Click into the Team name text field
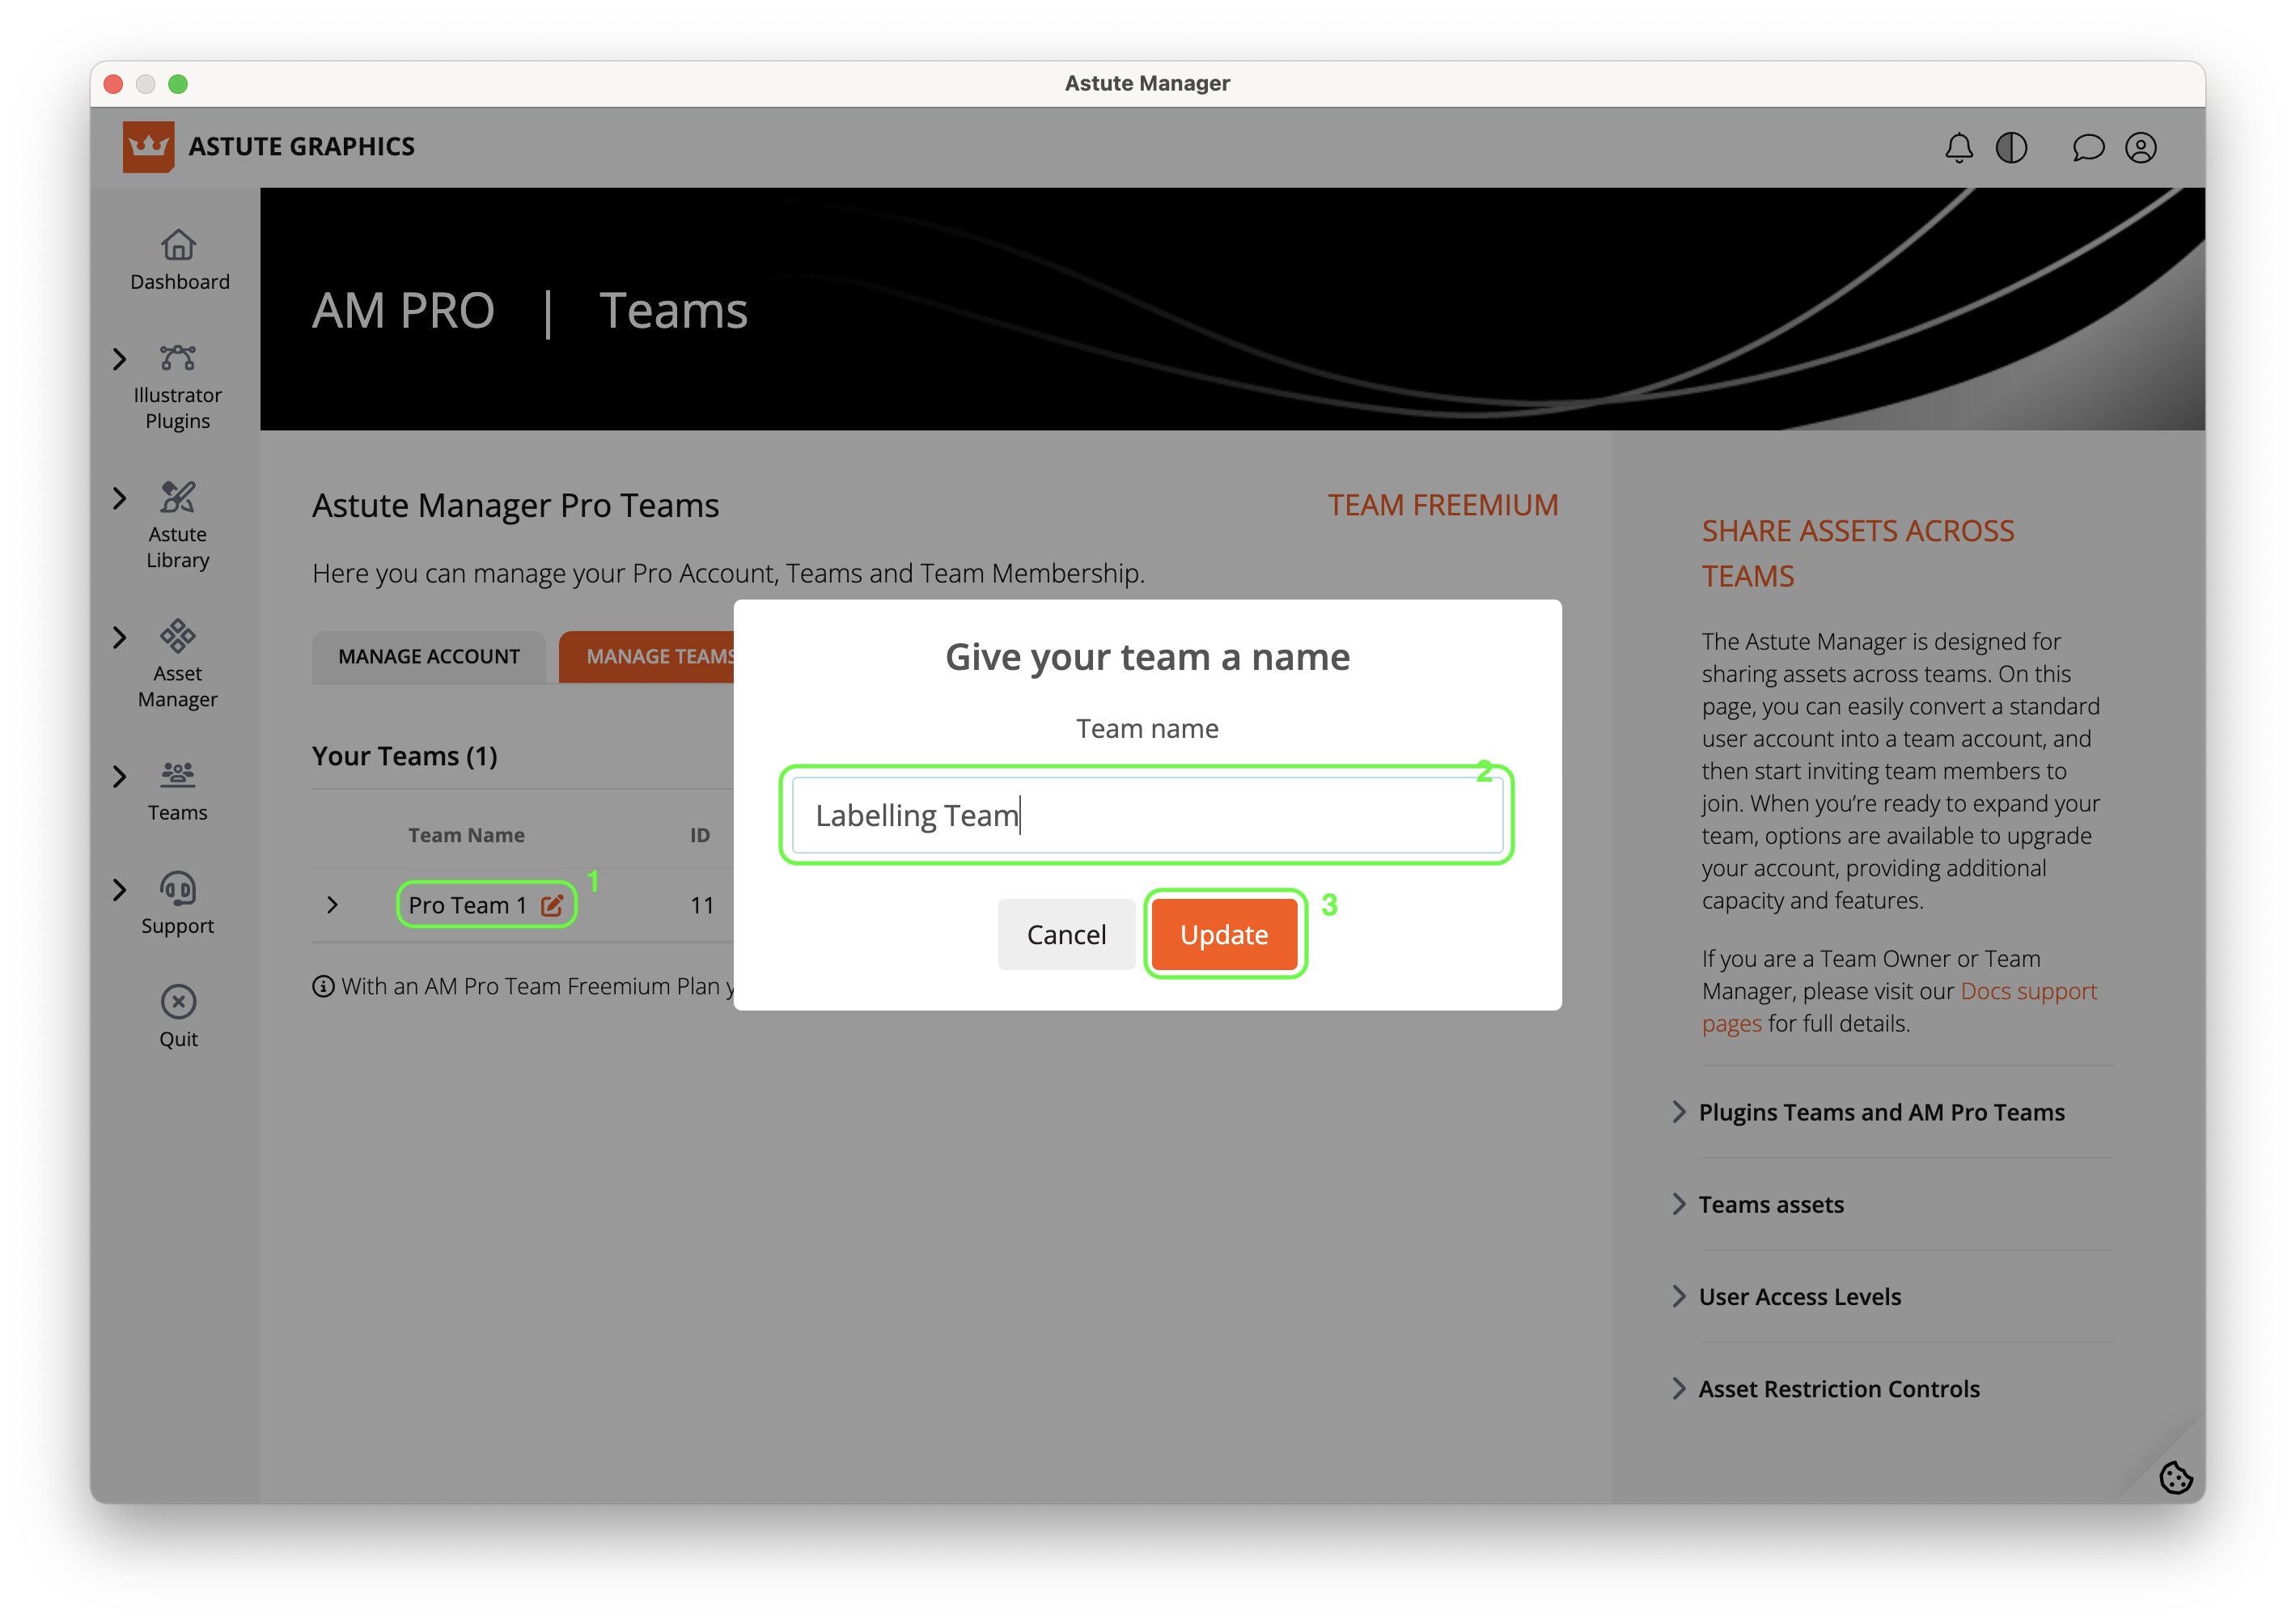2296x1623 pixels. (x=1147, y=815)
